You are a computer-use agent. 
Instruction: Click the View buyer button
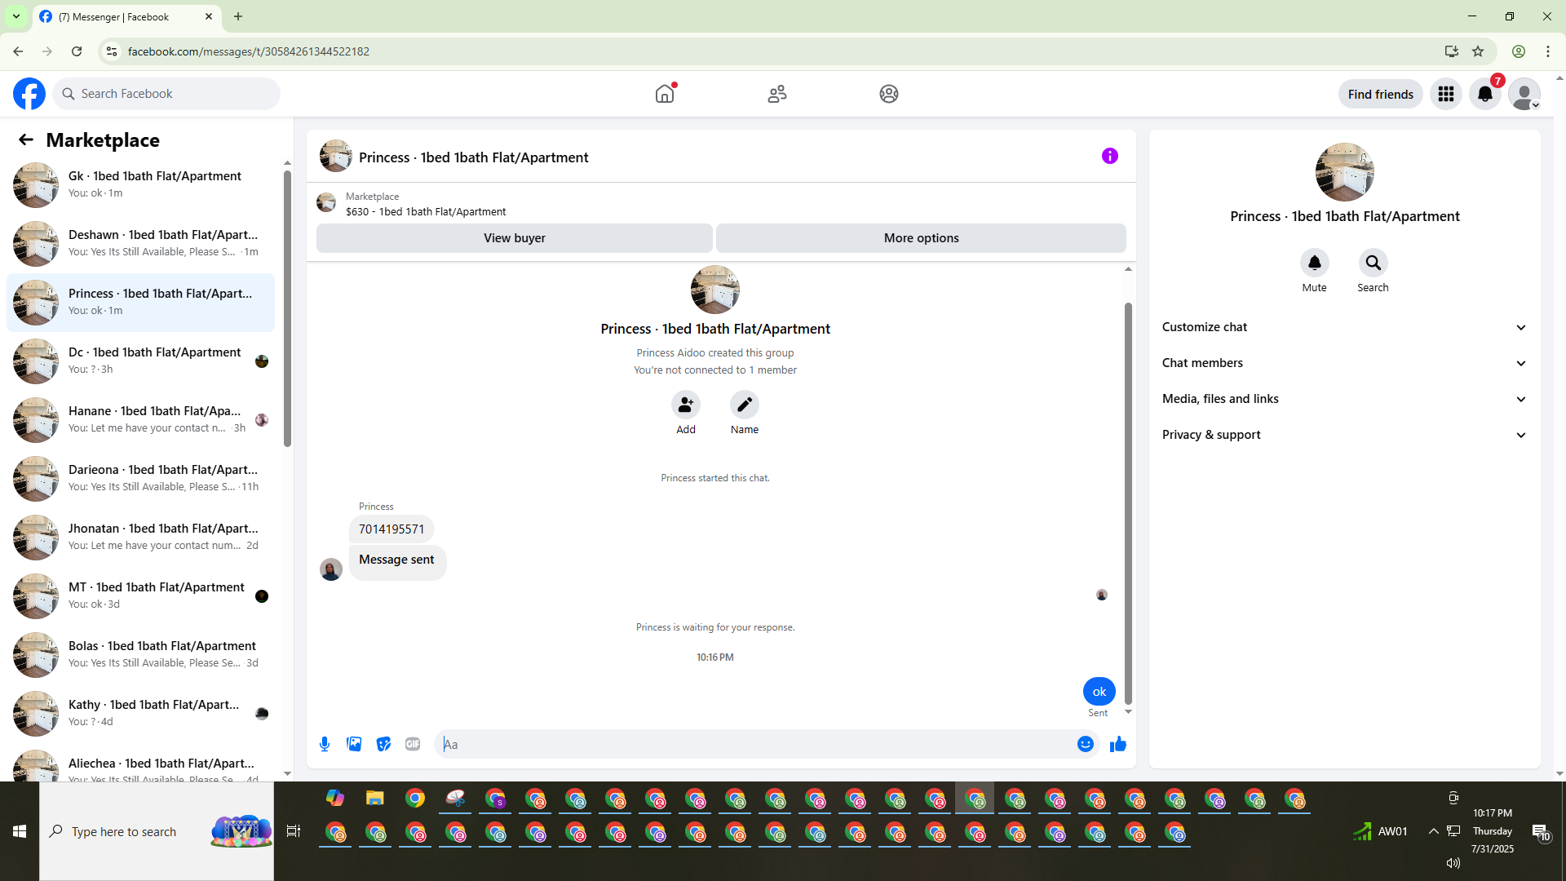(514, 238)
